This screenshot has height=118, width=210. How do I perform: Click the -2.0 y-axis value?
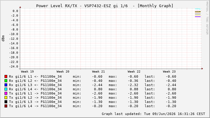click(14, 16)
